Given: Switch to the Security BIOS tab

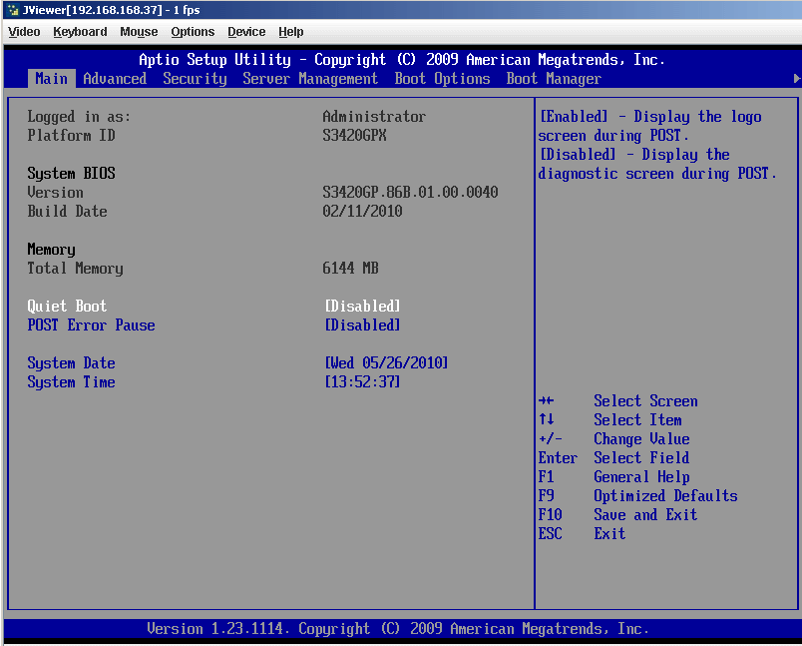Looking at the screenshot, I should point(195,79).
